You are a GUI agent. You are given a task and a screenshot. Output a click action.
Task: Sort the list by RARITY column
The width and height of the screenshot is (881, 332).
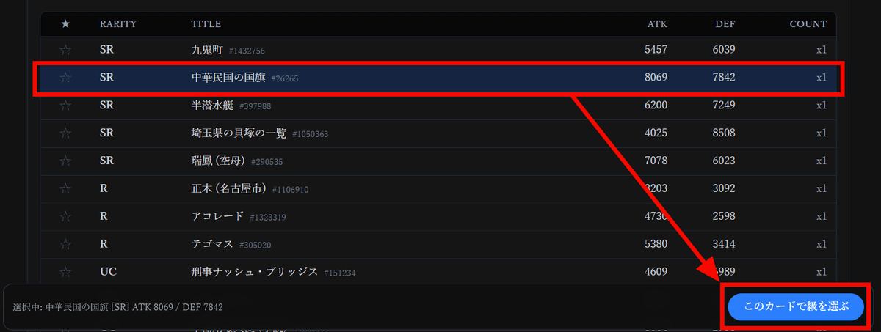click(x=118, y=24)
